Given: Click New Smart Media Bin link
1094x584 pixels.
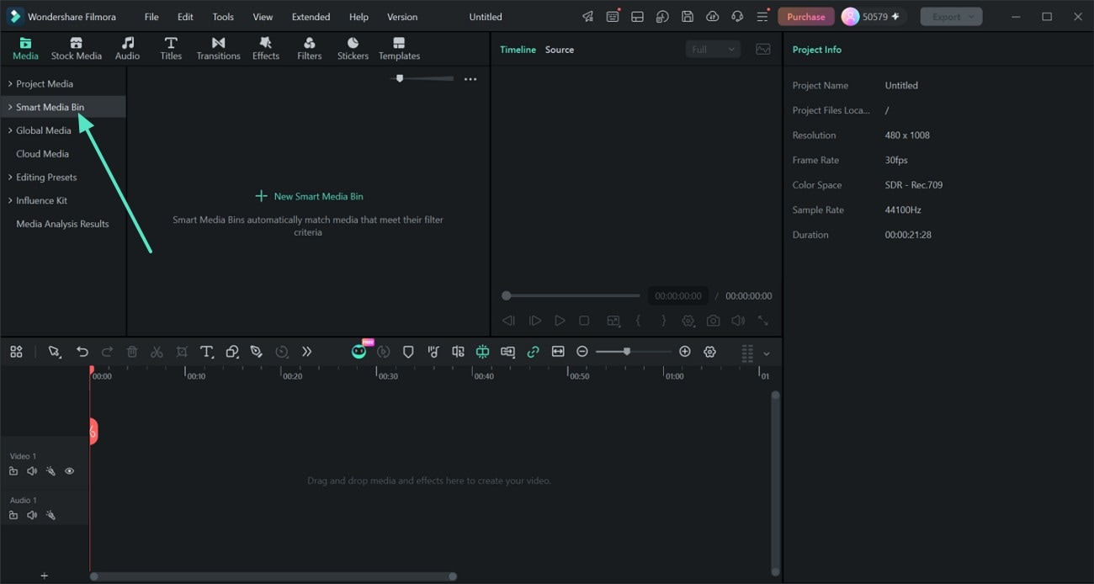Looking at the screenshot, I should point(309,196).
